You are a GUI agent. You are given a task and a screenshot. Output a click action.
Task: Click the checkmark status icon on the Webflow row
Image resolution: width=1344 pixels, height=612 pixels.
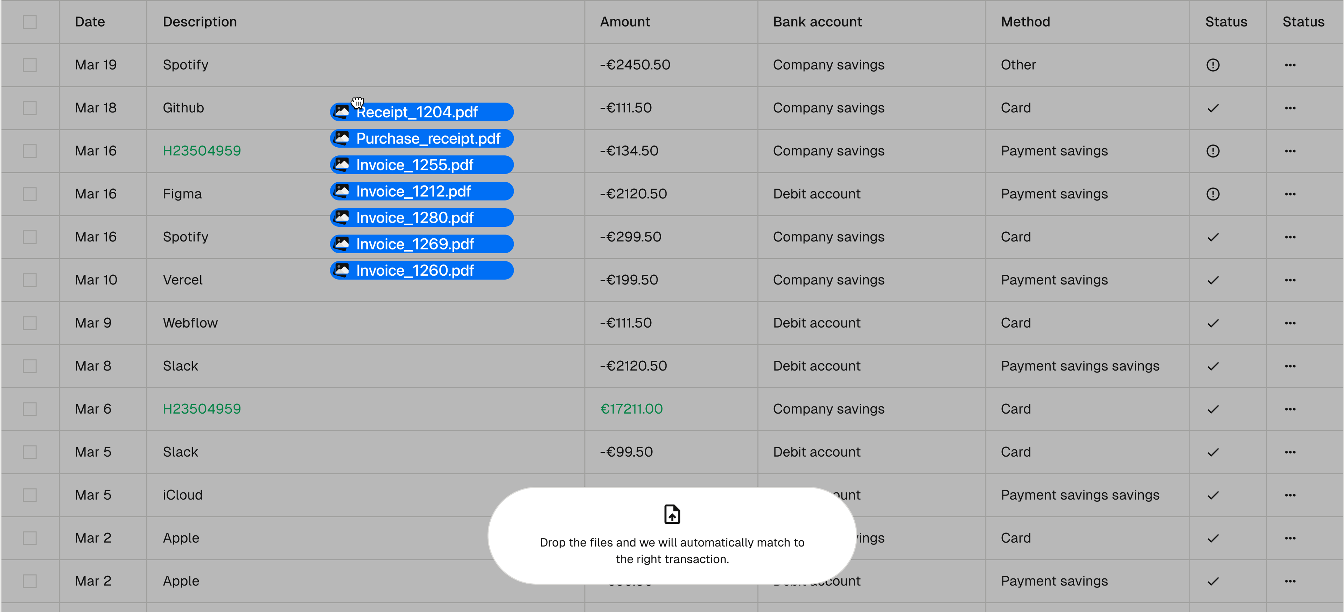[x=1212, y=323]
